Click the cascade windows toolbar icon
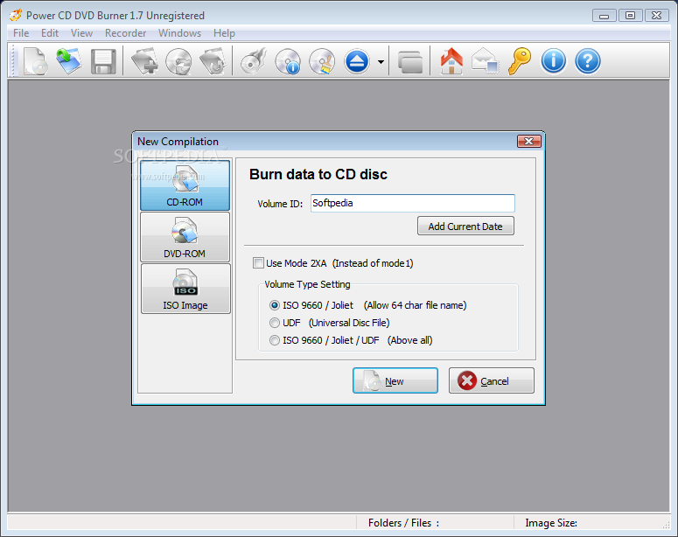Screen dimensions: 678x537 click(410, 62)
